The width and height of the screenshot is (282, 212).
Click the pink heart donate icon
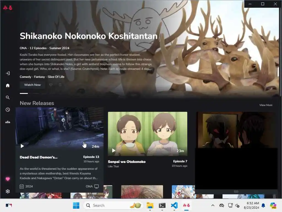[7, 179]
